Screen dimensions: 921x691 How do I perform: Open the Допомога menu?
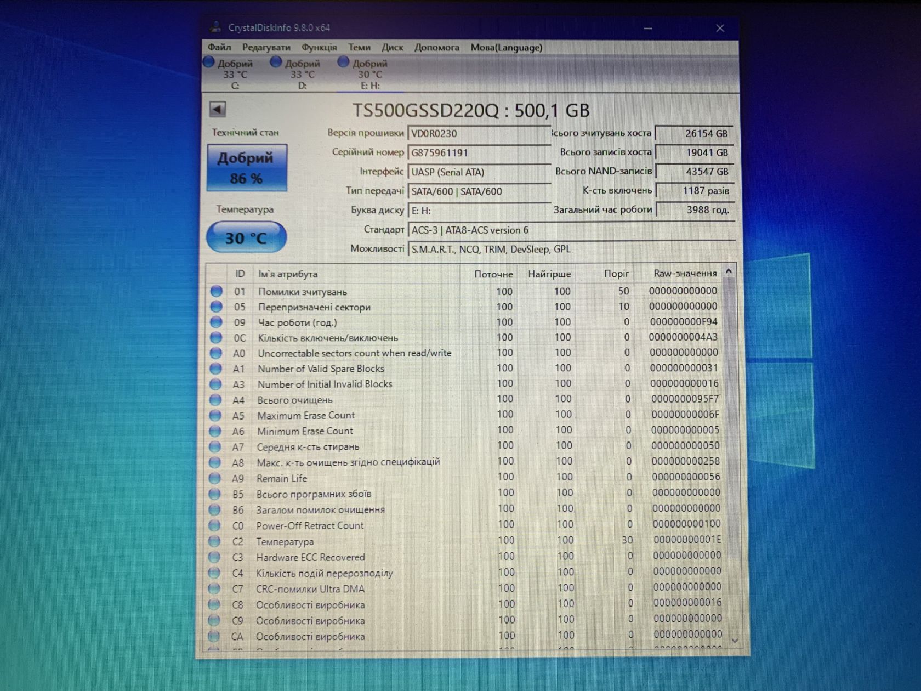coord(437,47)
